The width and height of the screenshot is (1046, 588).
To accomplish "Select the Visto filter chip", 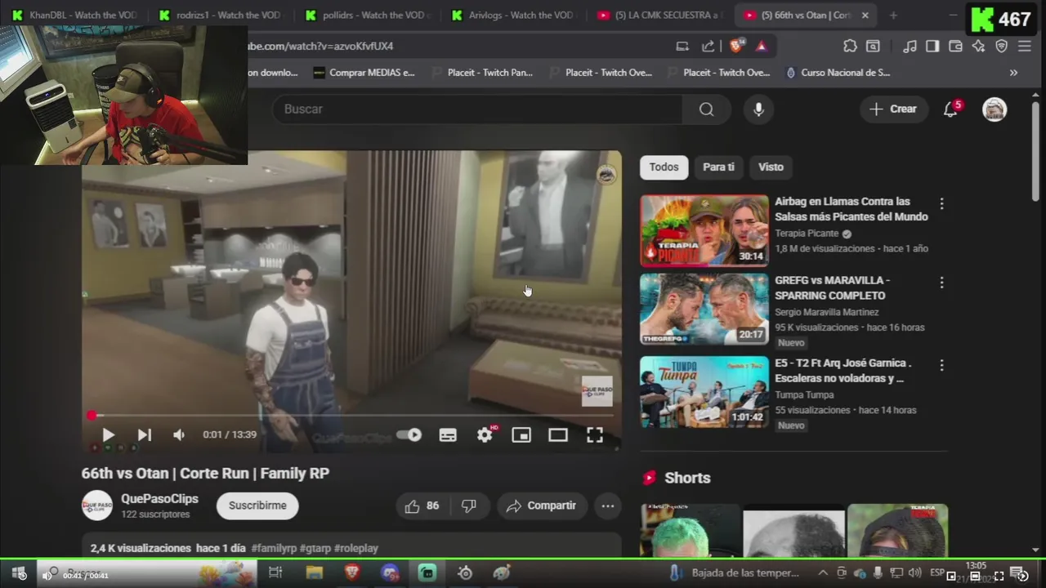I will coord(771,167).
